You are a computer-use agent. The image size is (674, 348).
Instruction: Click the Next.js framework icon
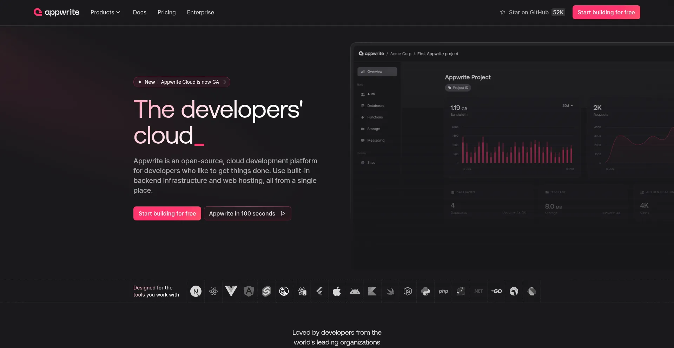point(196,291)
